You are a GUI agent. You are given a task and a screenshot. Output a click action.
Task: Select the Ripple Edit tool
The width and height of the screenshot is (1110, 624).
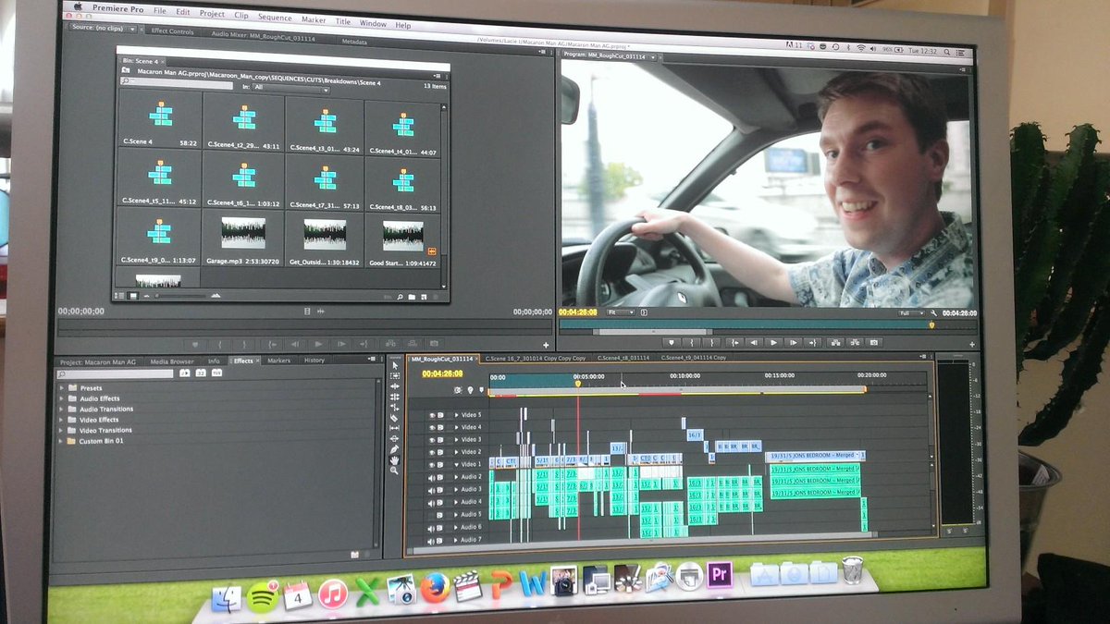click(x=394, y=386)
